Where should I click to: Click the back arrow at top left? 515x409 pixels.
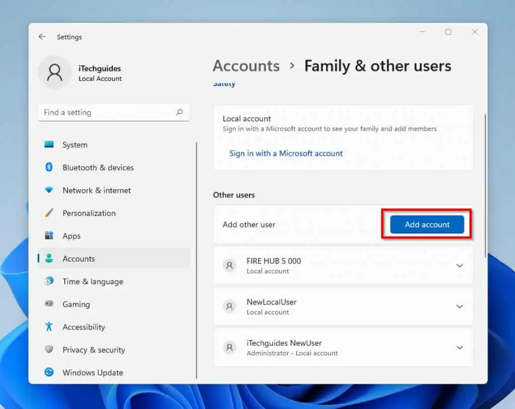click(42, 37)
